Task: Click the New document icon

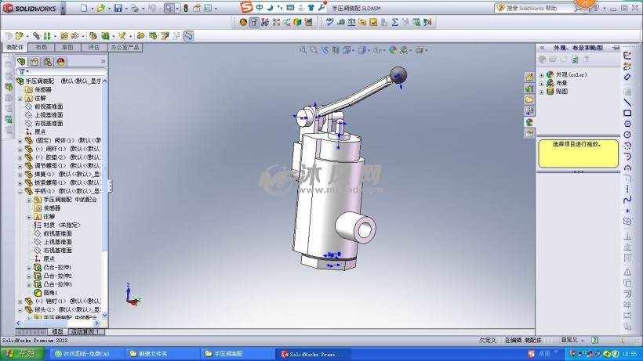Action: (x=83, y=9)
